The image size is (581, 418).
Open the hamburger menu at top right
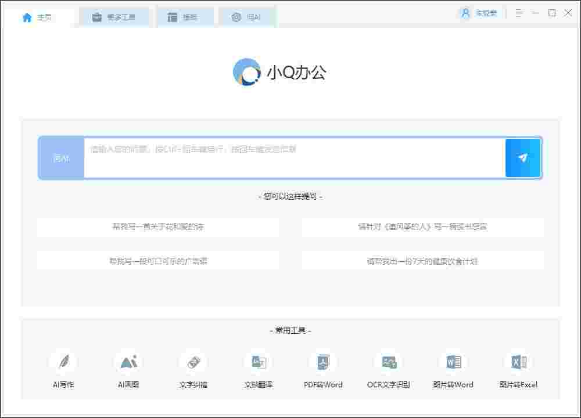519,12
